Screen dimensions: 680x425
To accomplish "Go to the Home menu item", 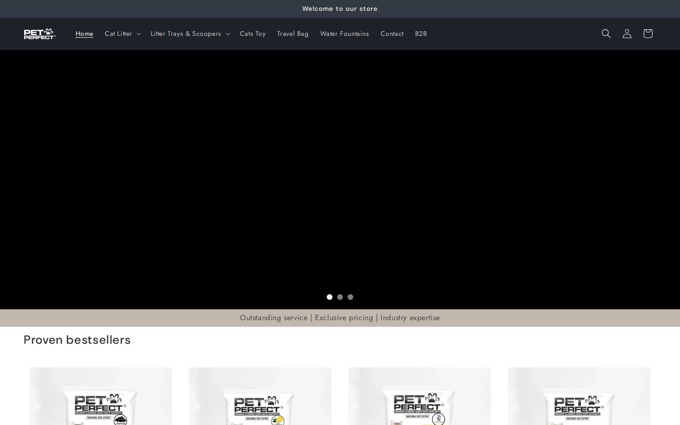I will 85,34.
